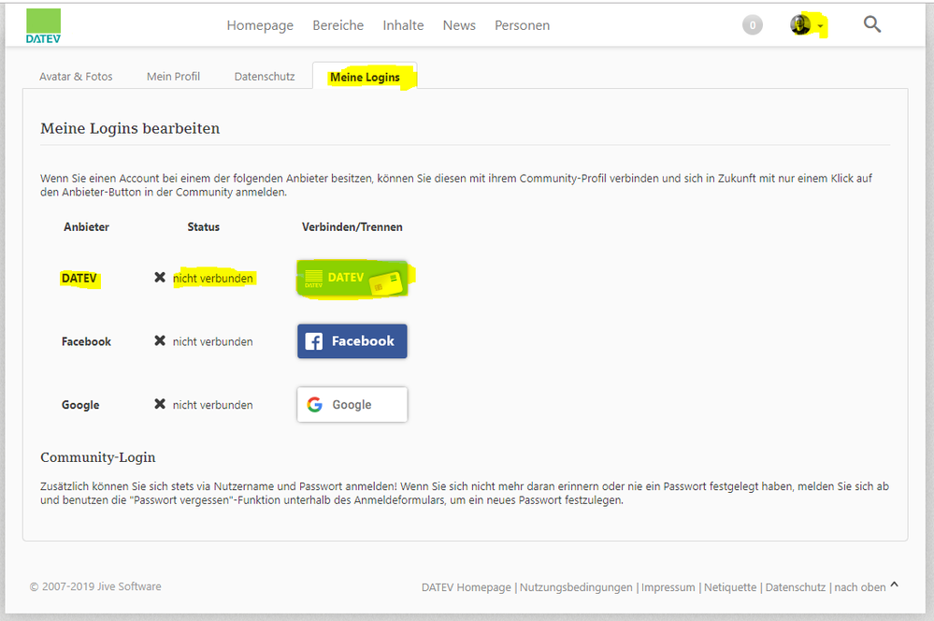The height and width of the screenshot is (621, 934).
Task: Click the nach oben footer link
Action: click(x=860, y=587)
